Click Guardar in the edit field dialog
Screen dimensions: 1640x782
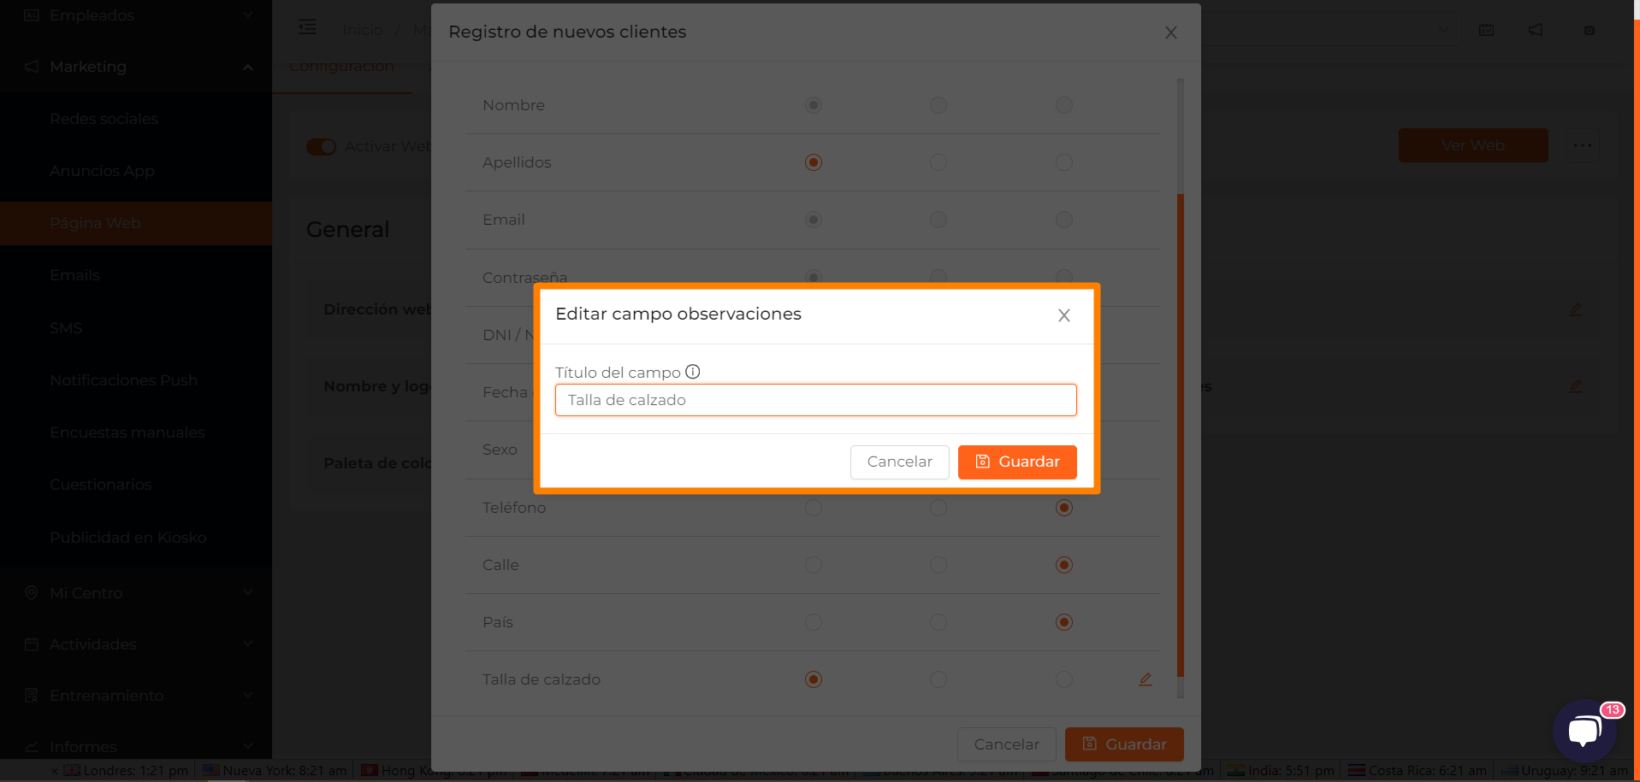coord(1017,462)
